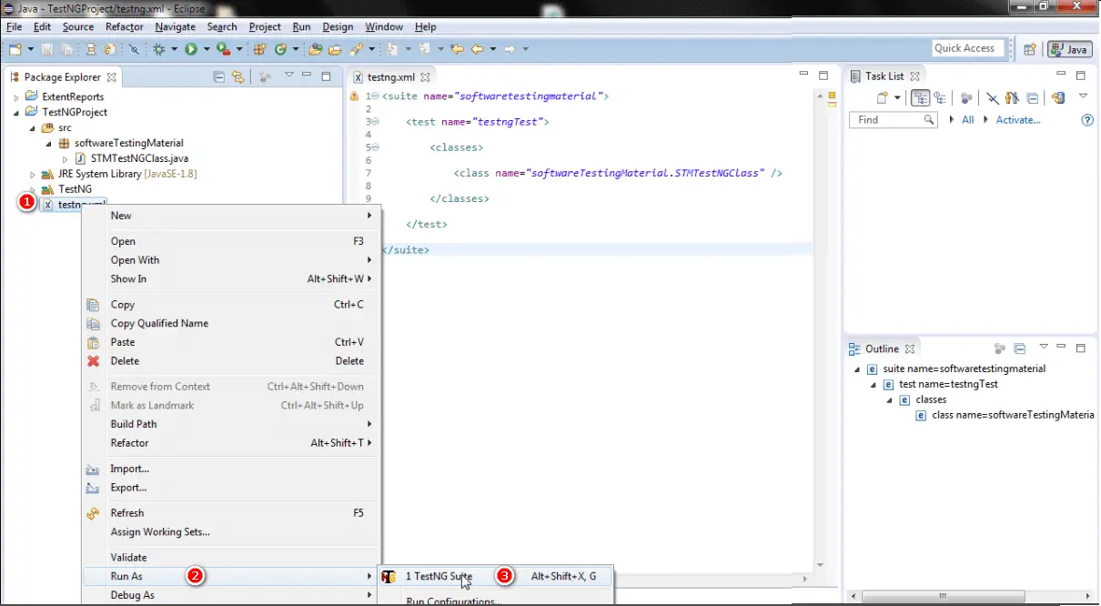Toggle Focus on Workweek in Task List
This screenshot has height=606, width=1101.
point(966,97)
